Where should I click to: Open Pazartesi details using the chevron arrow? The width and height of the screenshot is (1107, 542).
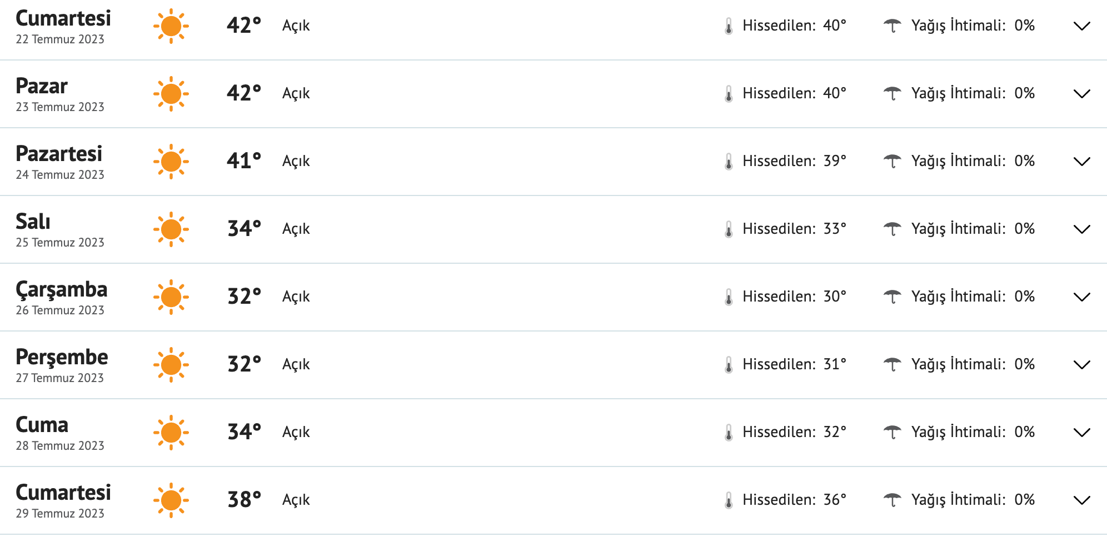(1082, 162)
